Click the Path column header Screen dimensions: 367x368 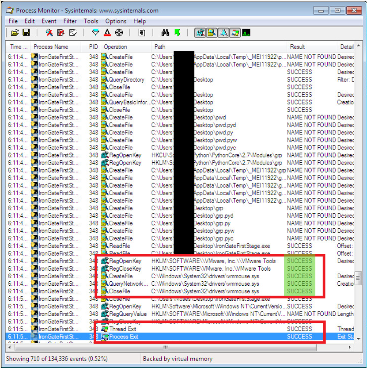pos(219,47)
